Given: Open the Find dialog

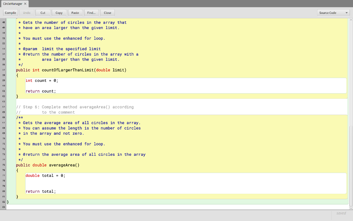Looking at the screenshot, I should click(91, 12).
